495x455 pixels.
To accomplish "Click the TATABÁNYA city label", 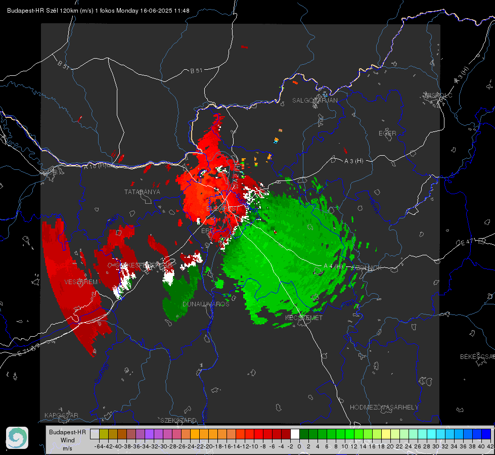I will 142,192.
